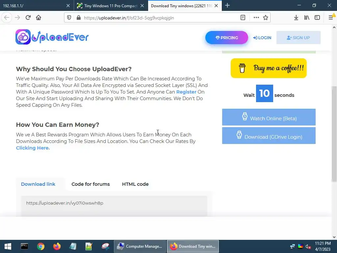The height and width of the screenshot is (253, 337).
Task: Launch Command Prompt from taskbar
Action: pyautogui.click(x=24, y=246)
